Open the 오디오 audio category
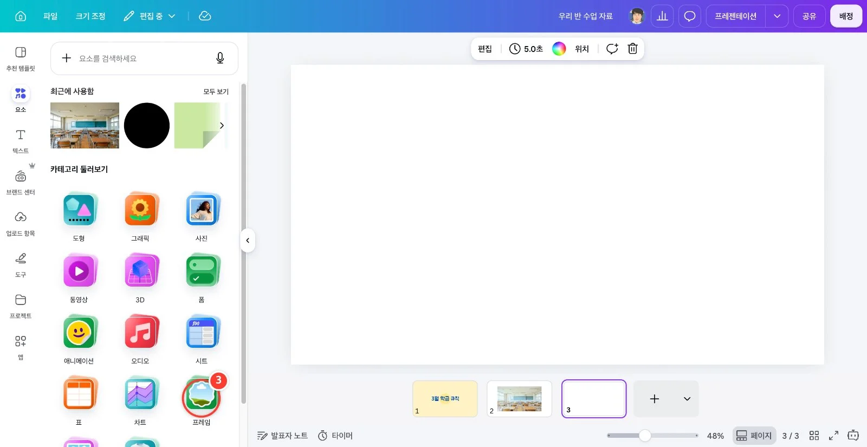Screen dimensions: 867x447 point(140,339)
